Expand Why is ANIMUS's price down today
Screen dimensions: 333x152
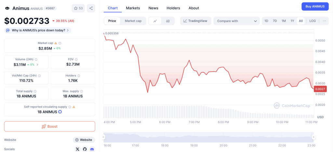point(38,30)
